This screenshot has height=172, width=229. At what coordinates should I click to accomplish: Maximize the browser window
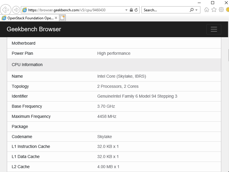[213, 2]
